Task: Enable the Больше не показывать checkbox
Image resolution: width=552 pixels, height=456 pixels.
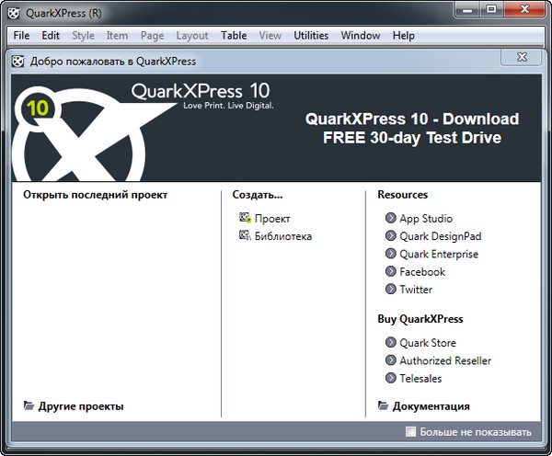Action: pyautogui.click(x=411, y=432)
